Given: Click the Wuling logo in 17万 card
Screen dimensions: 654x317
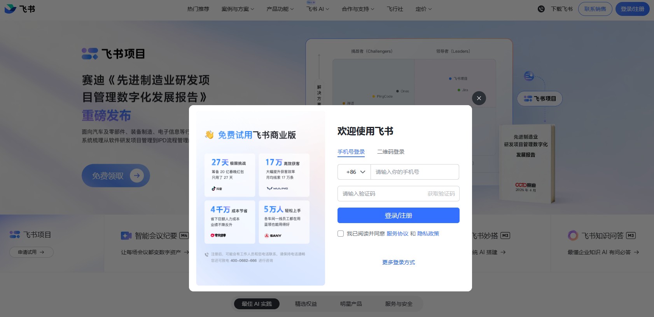Looking at the screenshot, I should (277, 188).
